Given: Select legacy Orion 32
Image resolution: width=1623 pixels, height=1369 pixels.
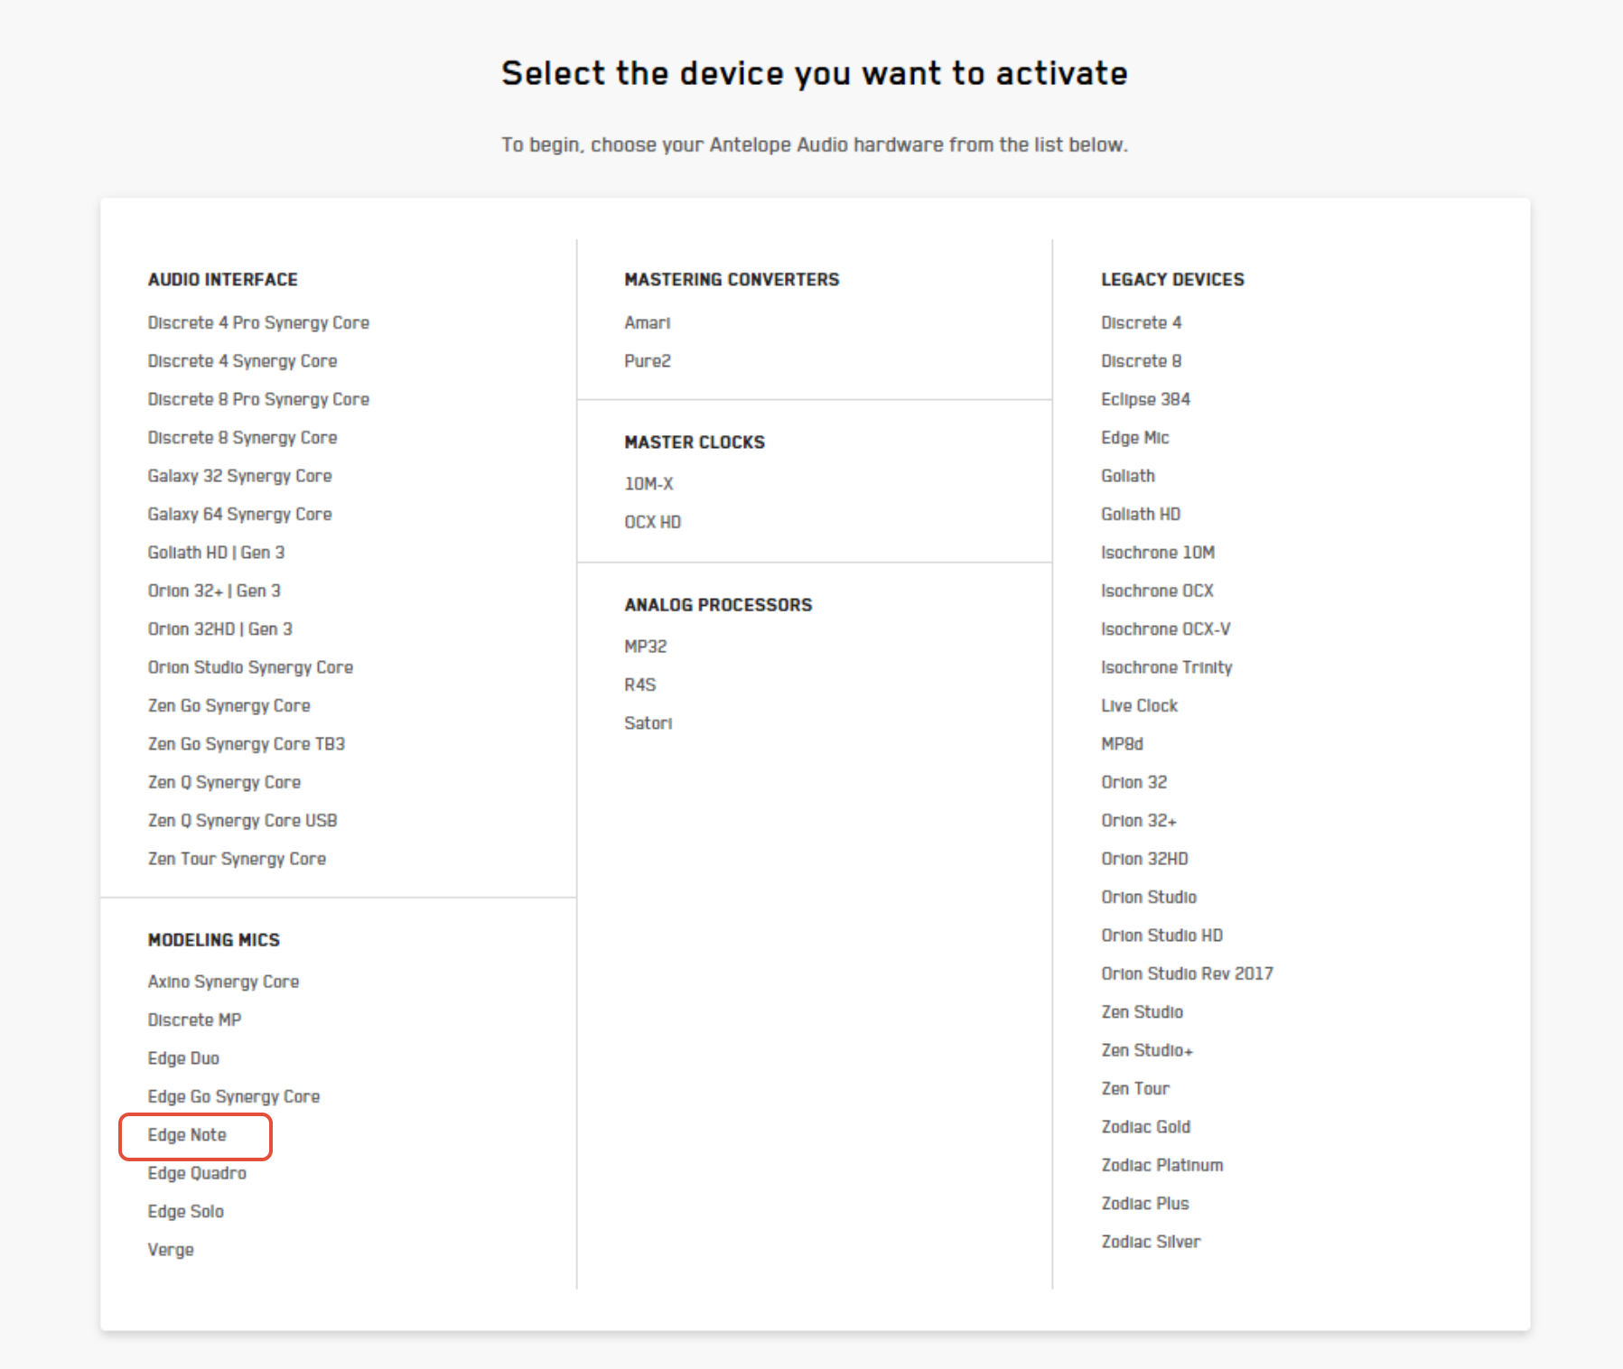Looking at the screenshot, I should [x=1133, y=783].
